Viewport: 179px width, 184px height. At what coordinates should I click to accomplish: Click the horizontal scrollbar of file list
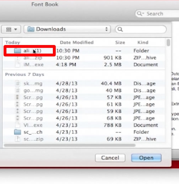(x=70, y=145)
